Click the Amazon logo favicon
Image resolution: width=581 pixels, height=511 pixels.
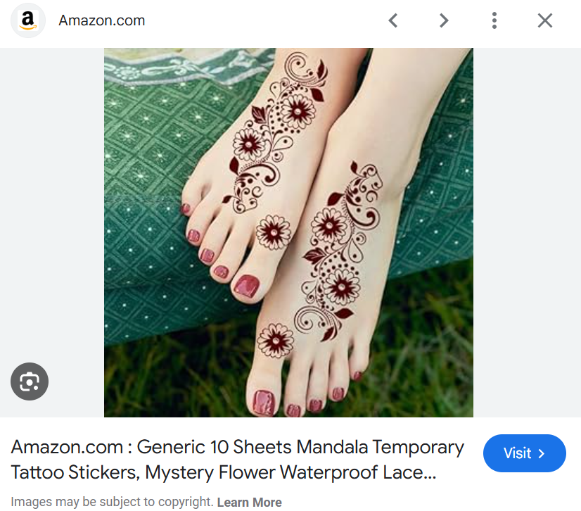(x=28, y=20)
